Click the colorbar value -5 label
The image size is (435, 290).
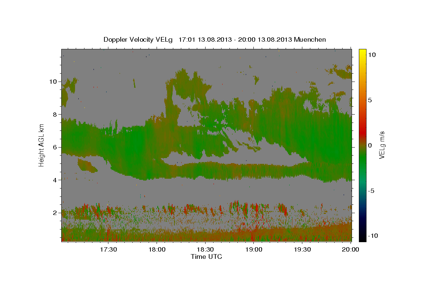371,190
